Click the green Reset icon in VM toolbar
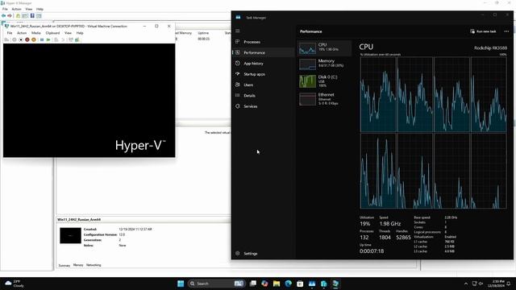Screen dimensions: 516x290 tap(48, 39)
